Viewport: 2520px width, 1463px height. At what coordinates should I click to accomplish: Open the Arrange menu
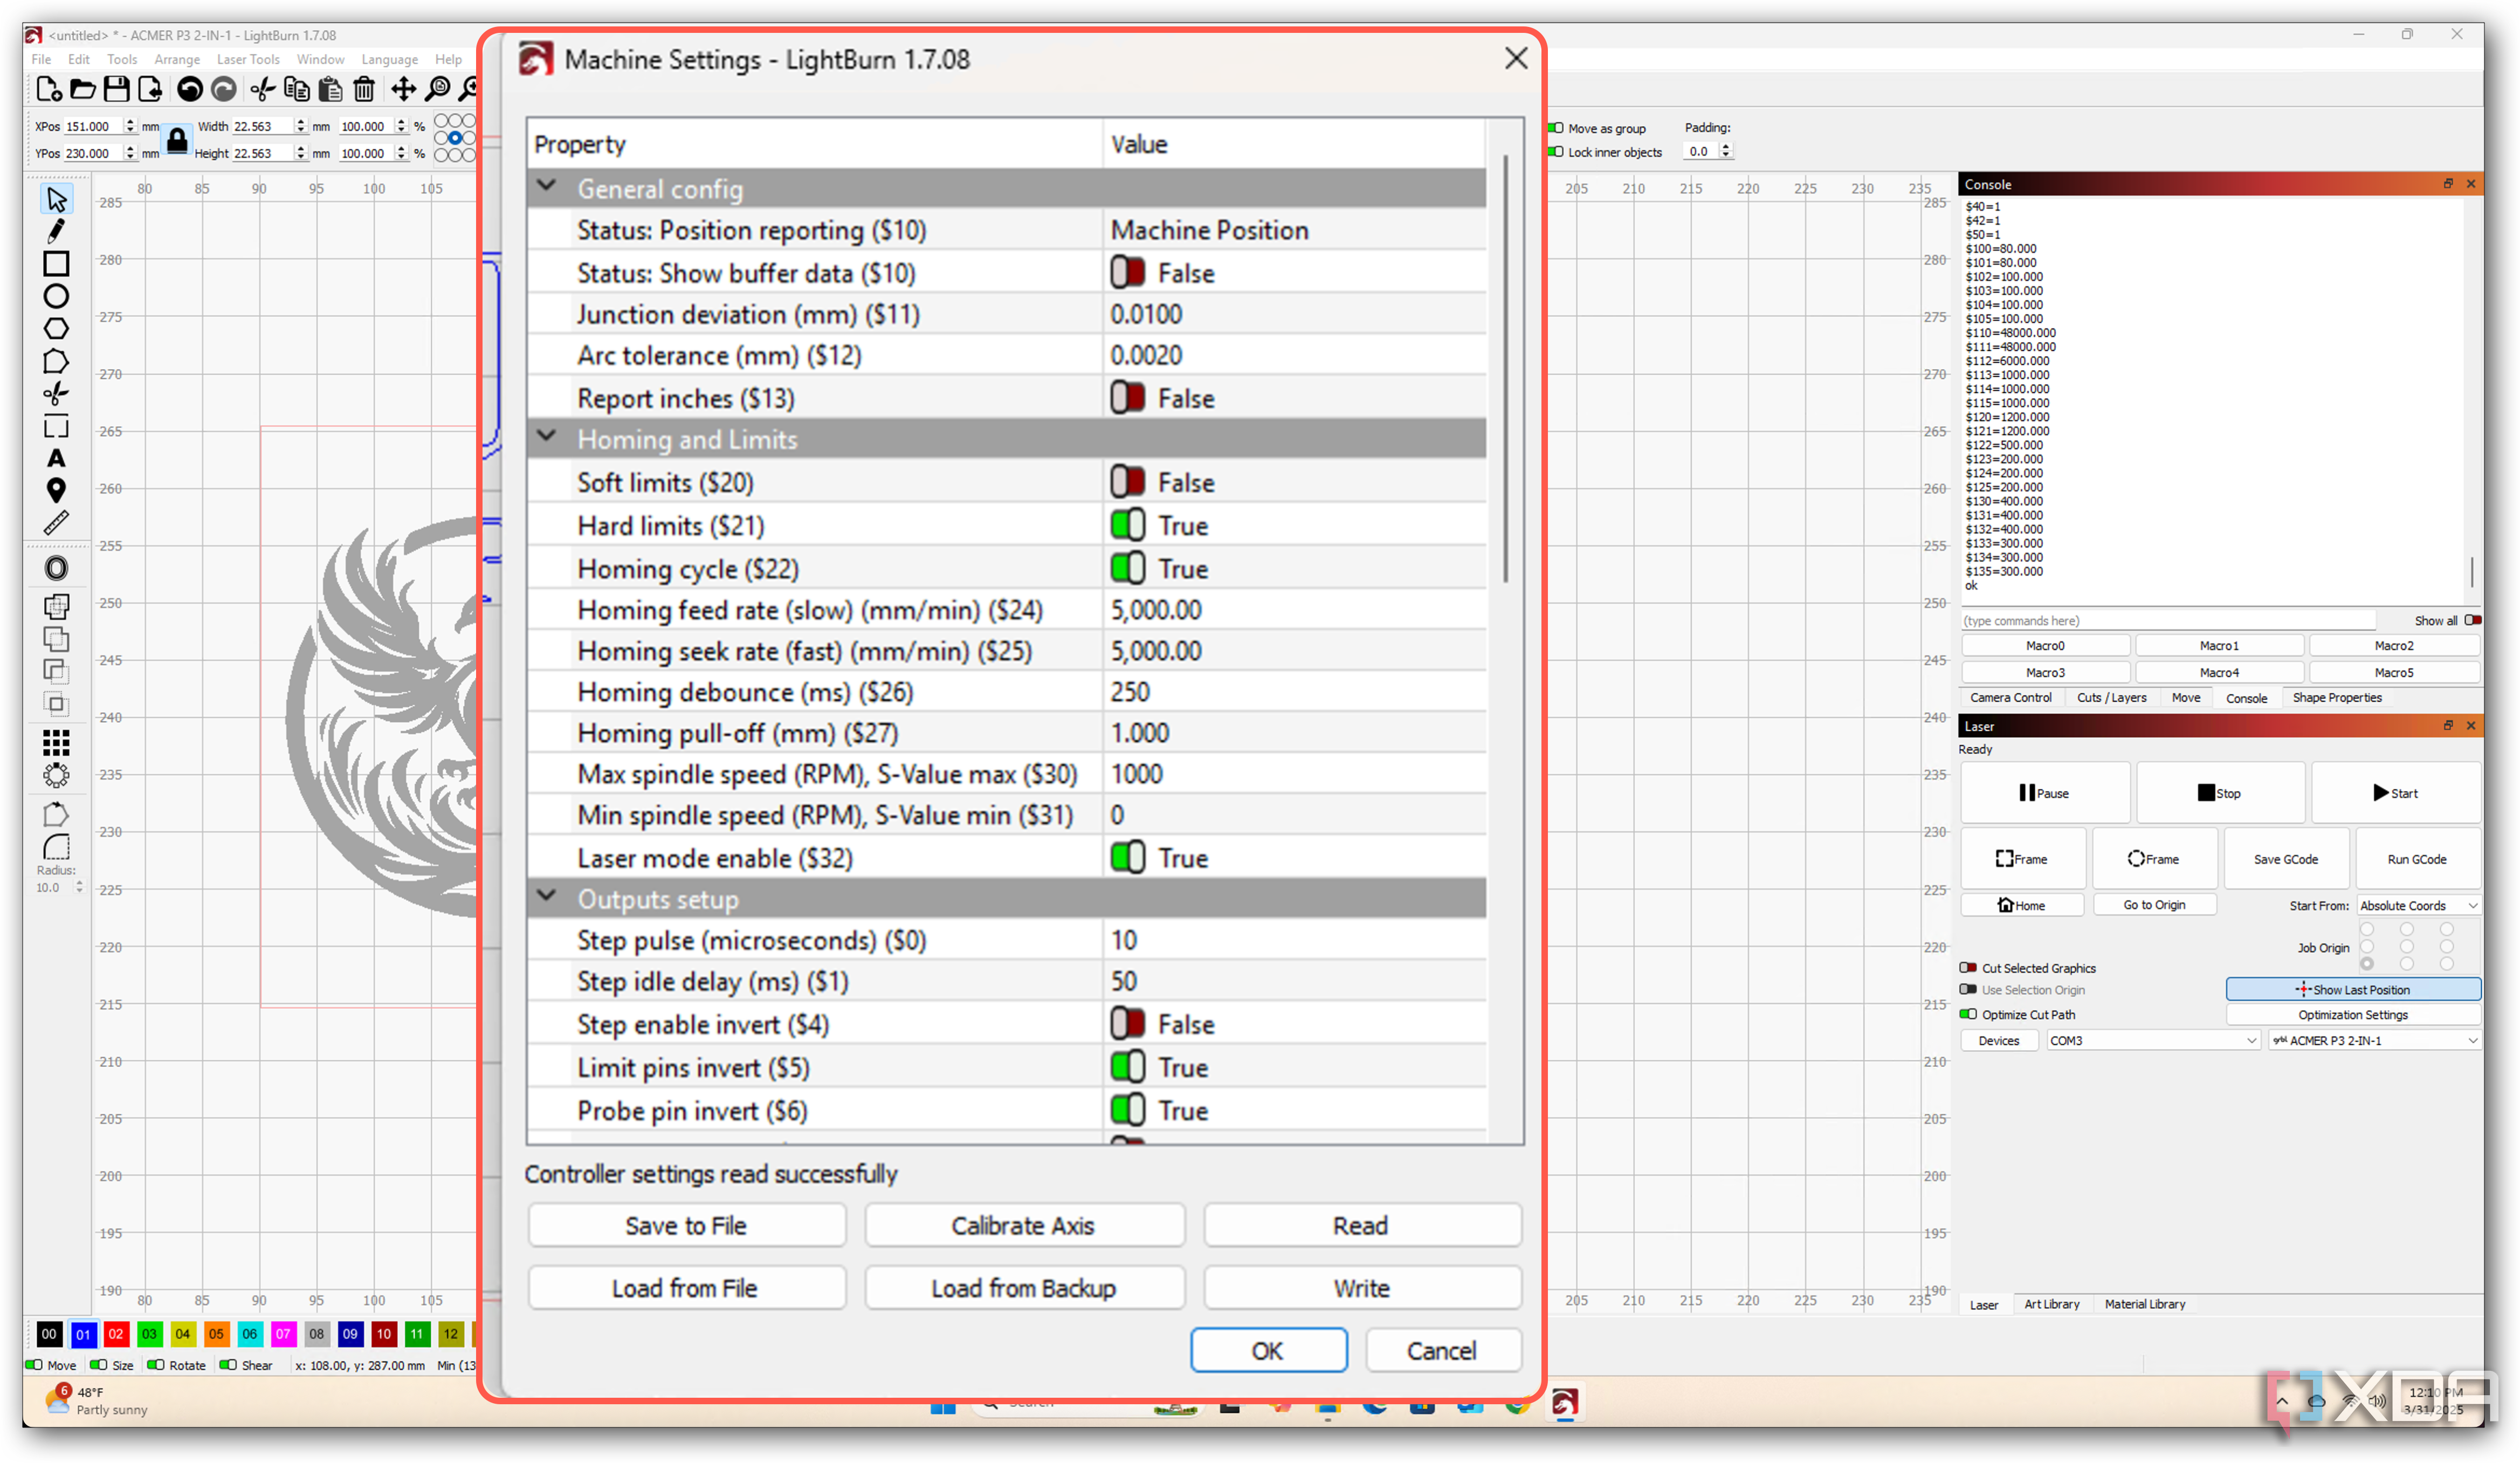point(177,59)
